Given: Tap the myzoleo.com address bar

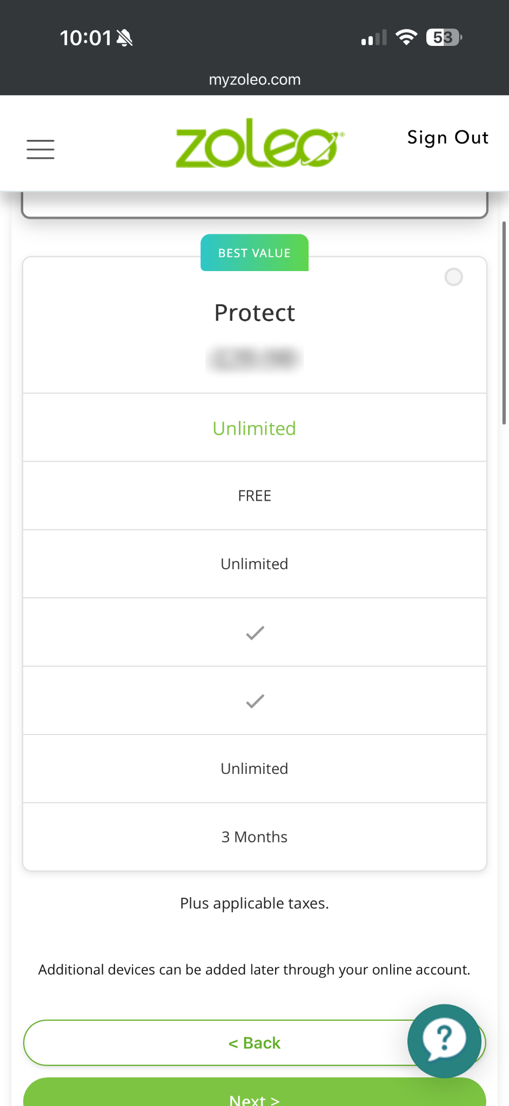Looking at the screenshot, I should [254, 80].
